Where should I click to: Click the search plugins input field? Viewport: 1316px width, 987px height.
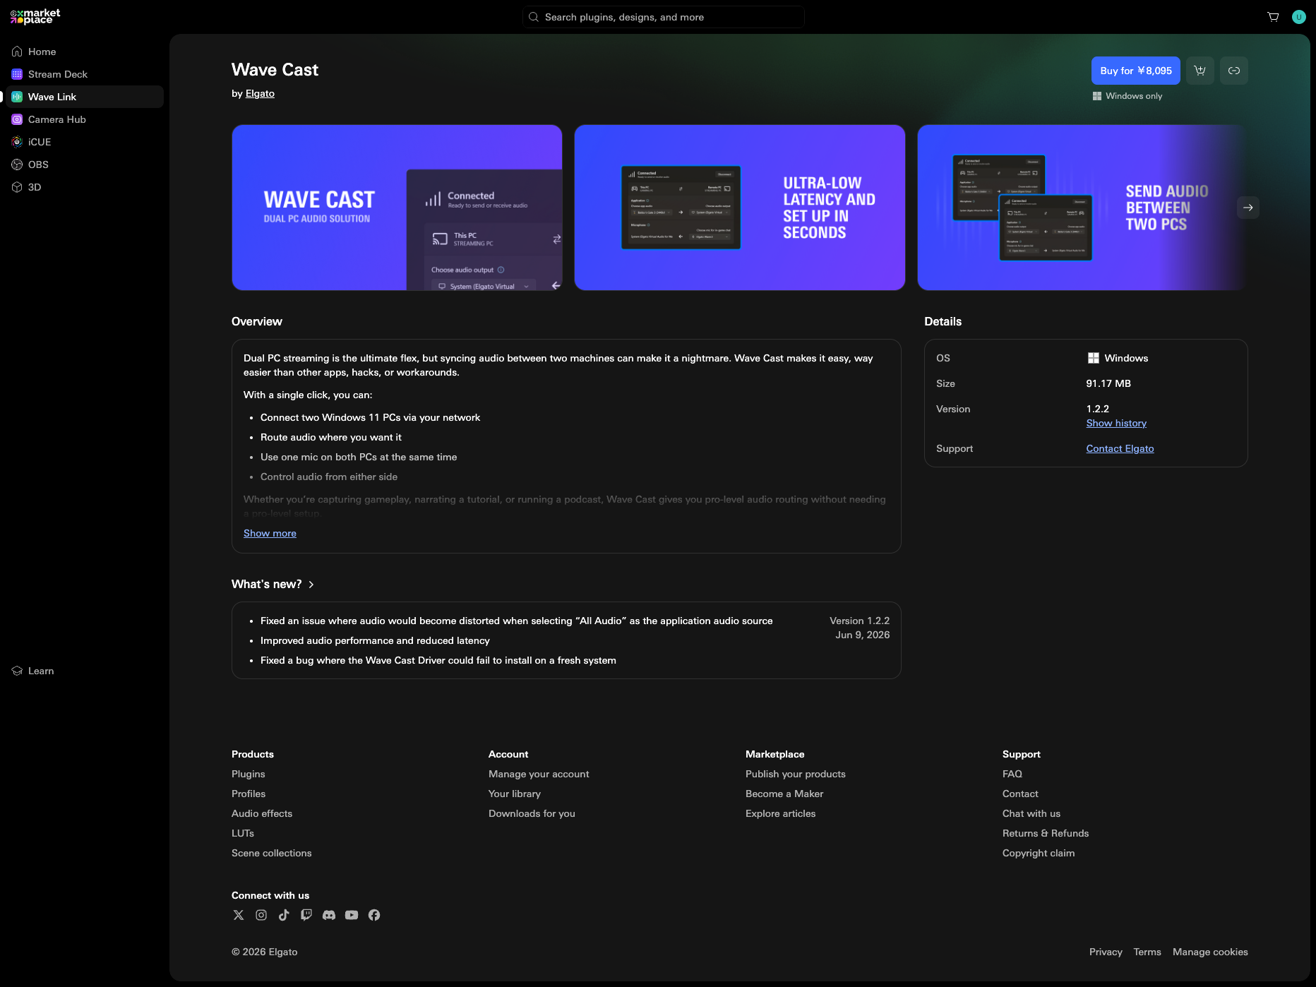tap(664, 17)
